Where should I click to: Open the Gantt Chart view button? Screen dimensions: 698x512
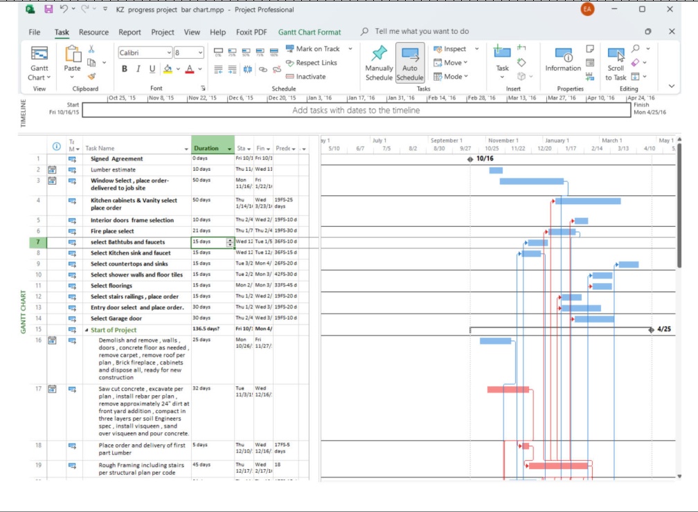39,63
